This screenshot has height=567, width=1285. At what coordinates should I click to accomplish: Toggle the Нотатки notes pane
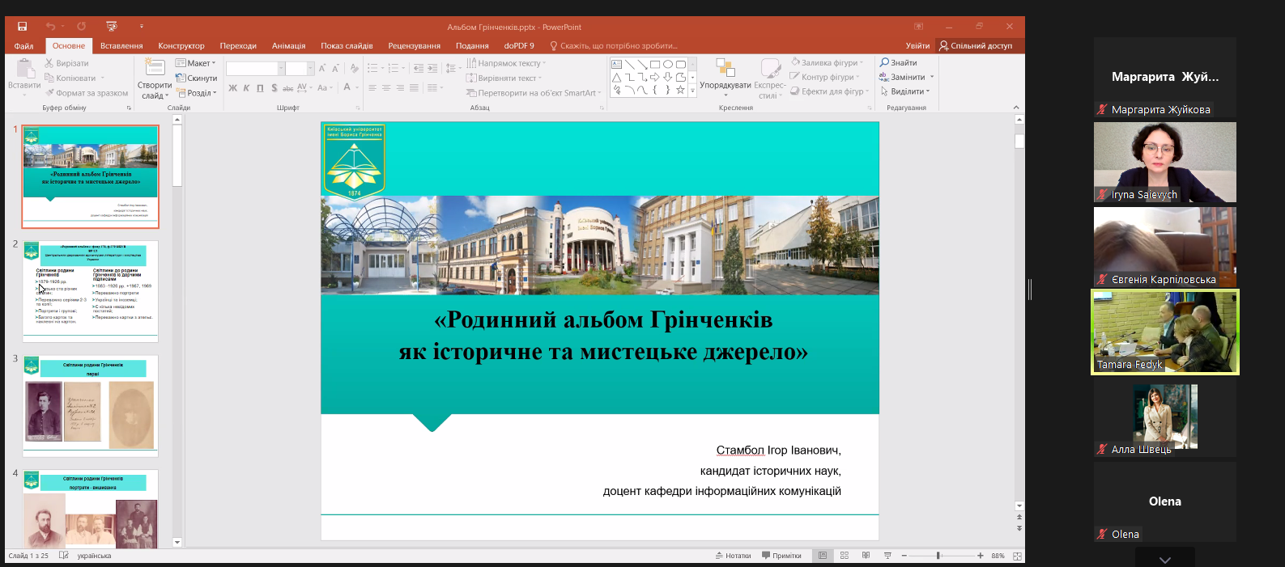click(x=733, y=556)
